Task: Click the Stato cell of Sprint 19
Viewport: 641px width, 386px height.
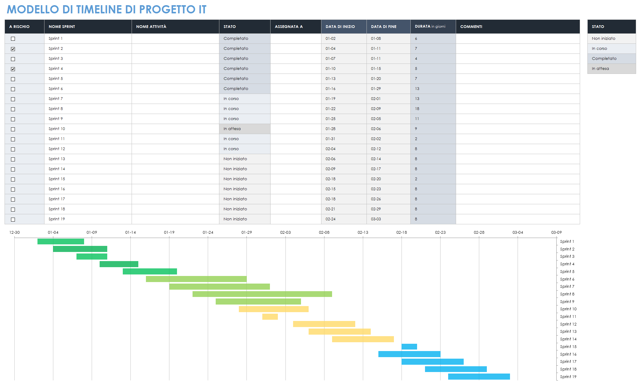Action: 245,219
